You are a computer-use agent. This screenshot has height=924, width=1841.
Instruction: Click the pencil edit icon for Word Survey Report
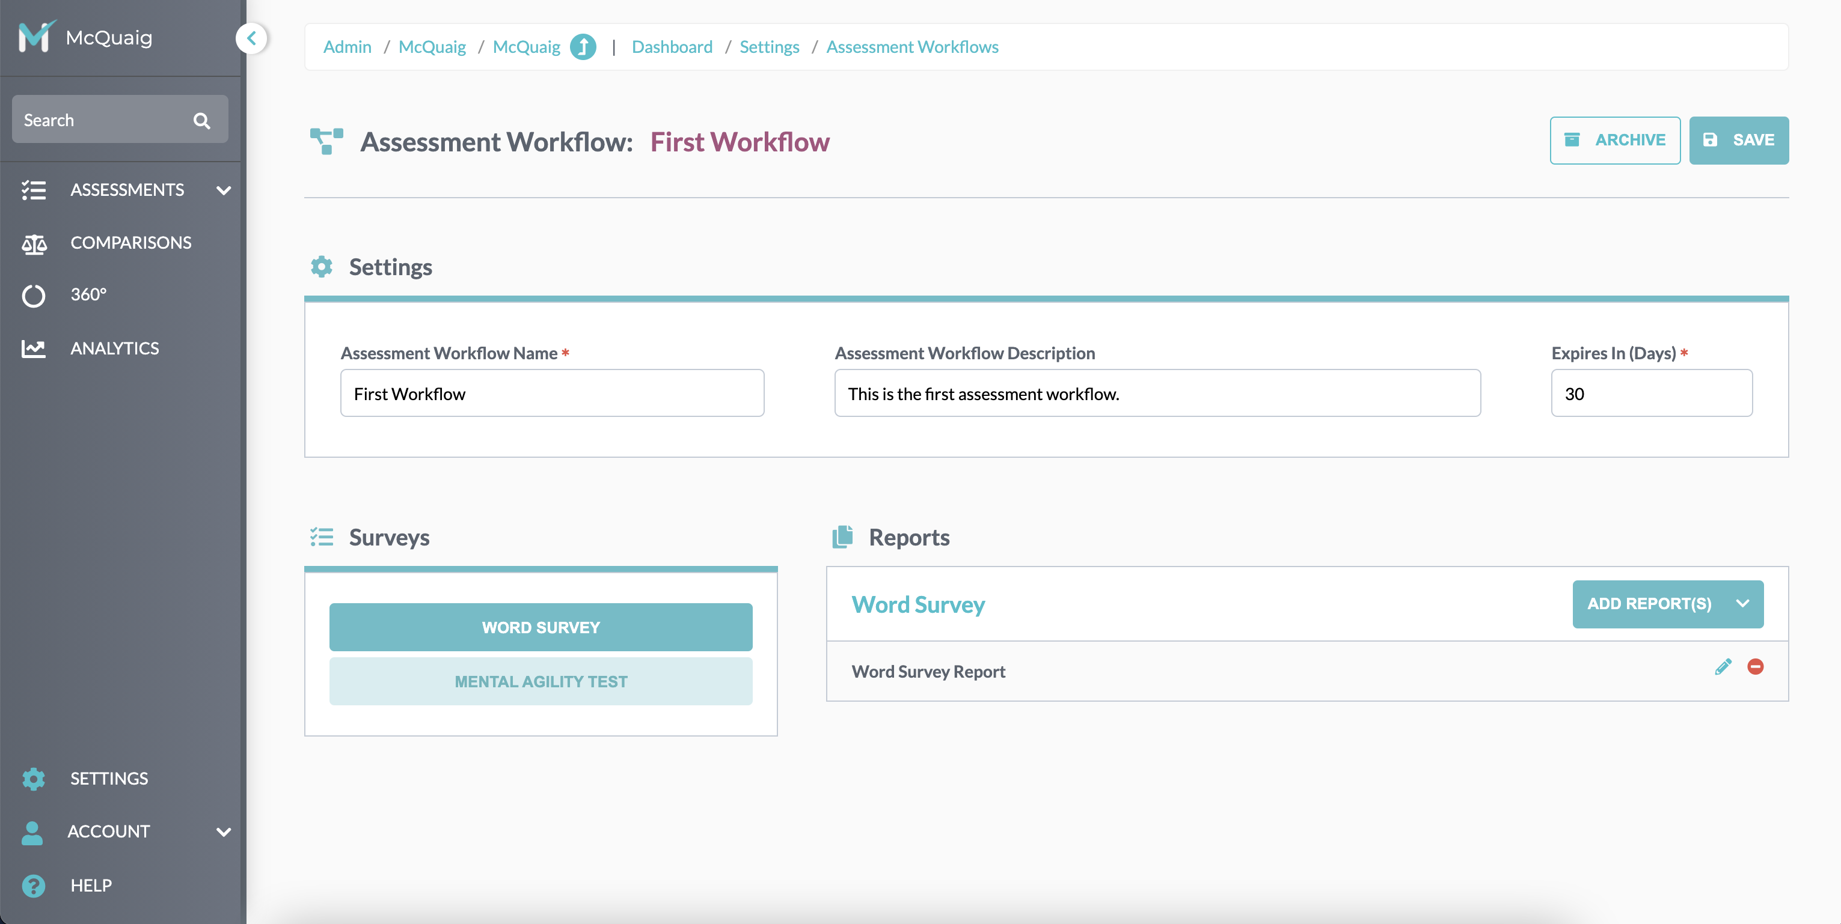point(1723,667)
